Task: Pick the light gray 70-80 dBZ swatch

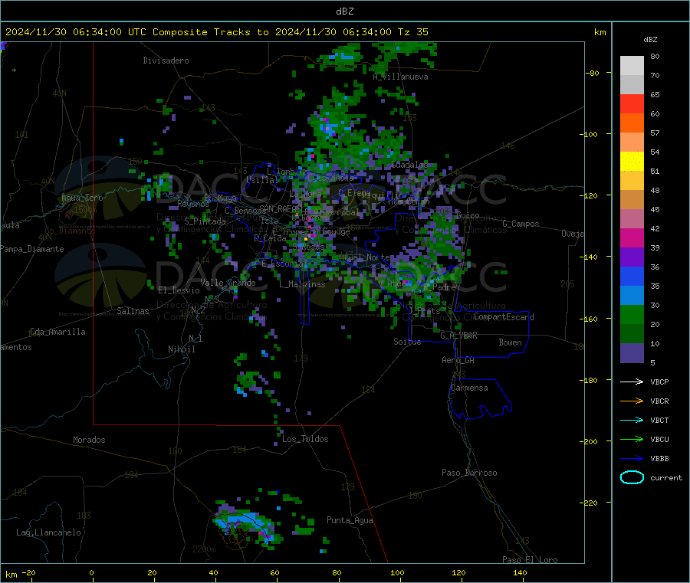Action: [632, 66]
